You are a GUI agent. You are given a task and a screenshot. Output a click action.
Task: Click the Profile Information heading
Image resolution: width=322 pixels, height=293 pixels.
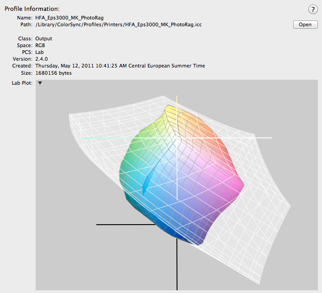point(32,9)
